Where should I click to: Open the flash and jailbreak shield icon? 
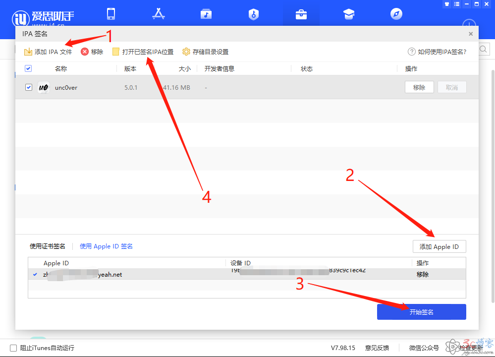click(x=254, y=14)
